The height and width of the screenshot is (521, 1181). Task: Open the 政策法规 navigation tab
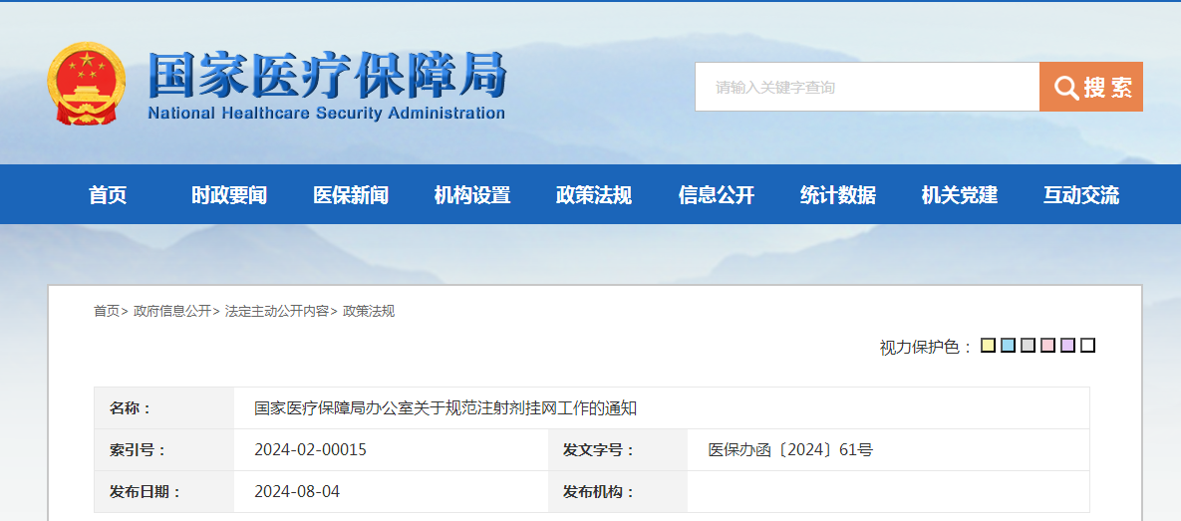tap(594, 196)
